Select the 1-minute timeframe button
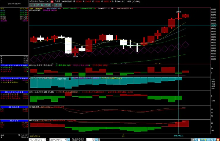Screen dimensions: 220x141 pos(31,5)
